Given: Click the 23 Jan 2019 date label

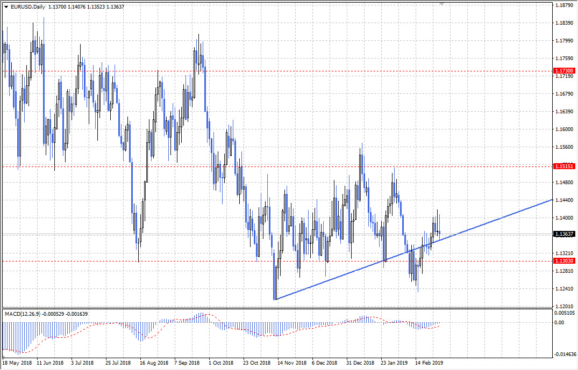Looking at the screenshot, I should [395, 362].
